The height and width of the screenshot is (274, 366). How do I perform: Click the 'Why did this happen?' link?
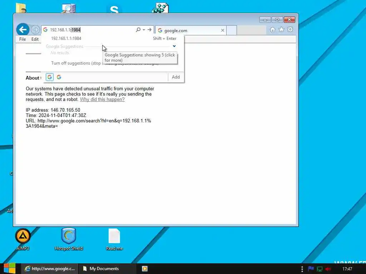click(102, 100)
